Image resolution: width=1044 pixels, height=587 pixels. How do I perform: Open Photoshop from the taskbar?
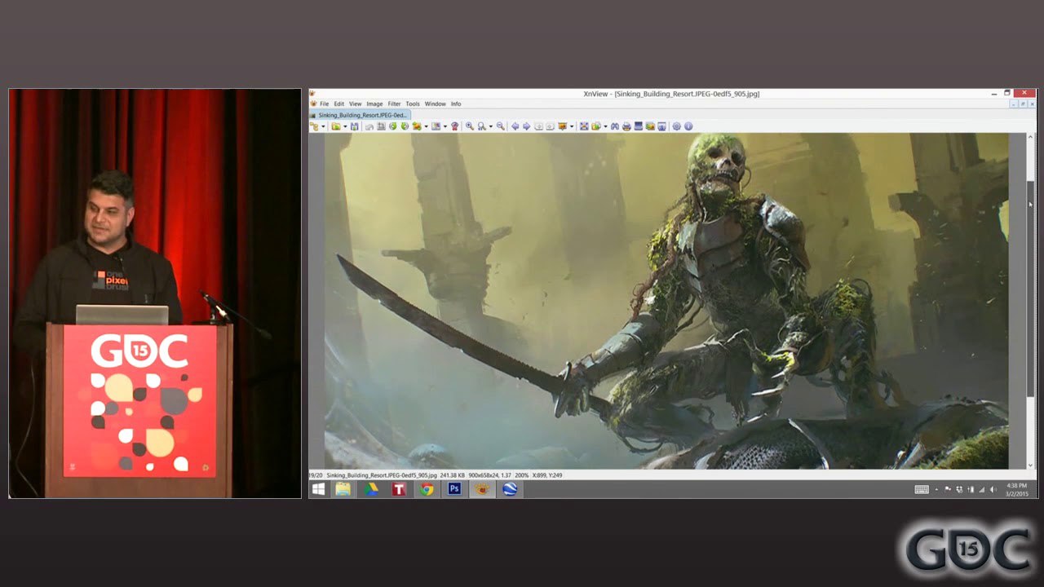[454, 489]
